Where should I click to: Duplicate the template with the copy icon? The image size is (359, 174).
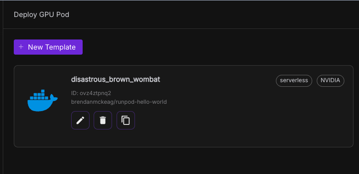pyautogui.click(x=126, y=120)
